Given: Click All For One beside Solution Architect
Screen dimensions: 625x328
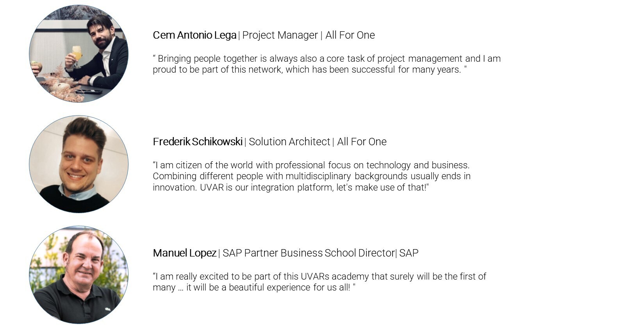Looking at the screenshot, I should (x=362, y=142).
